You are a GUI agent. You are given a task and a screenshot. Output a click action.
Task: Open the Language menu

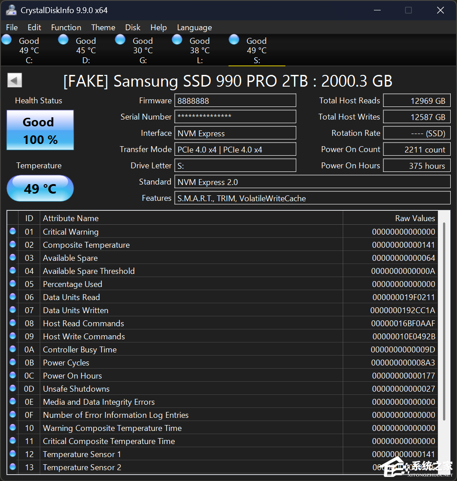tap(194, 28)
